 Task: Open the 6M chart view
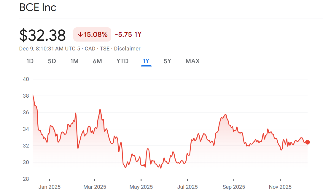tap(97, 61)
